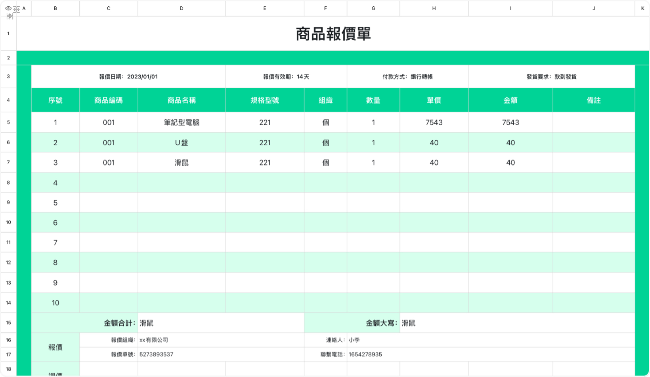
Task: Select contact name 小李
Action: [491, 340]
